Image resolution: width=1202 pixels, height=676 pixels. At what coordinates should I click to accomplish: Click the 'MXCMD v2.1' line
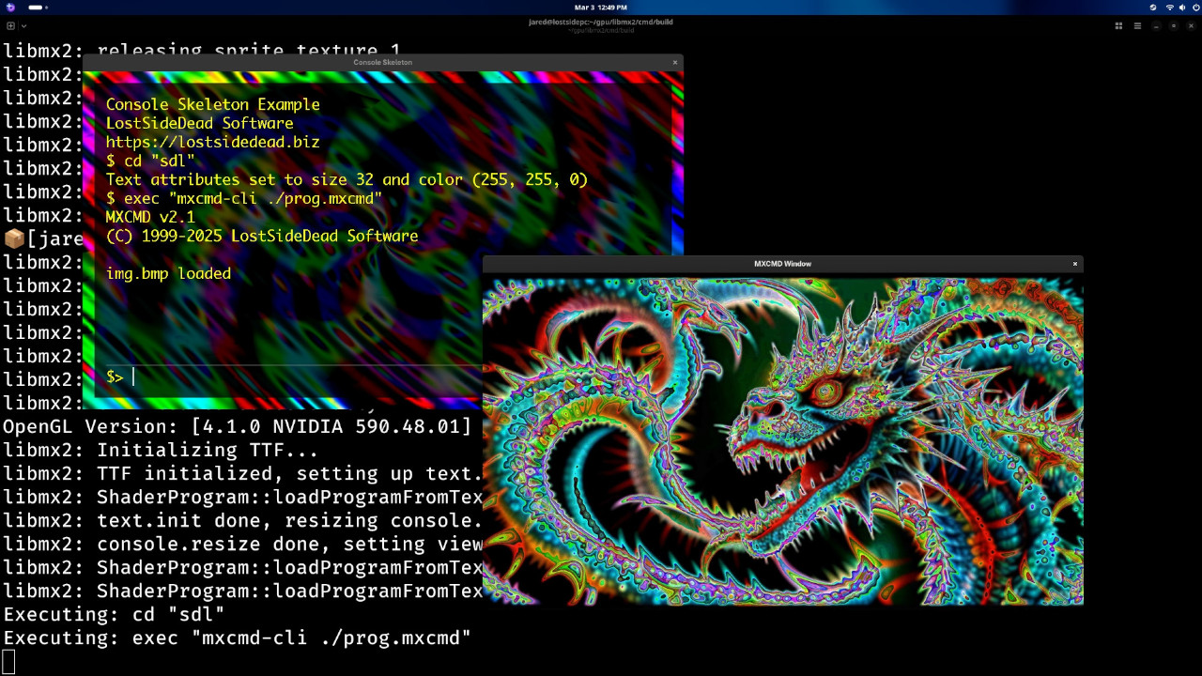(150, 218)
